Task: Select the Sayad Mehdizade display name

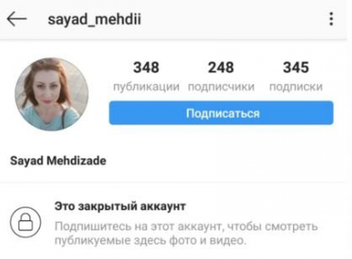Action: 58,161
